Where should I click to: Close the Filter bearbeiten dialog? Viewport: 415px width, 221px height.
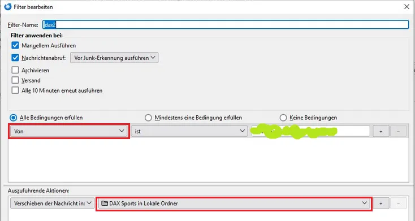point(407,7)
